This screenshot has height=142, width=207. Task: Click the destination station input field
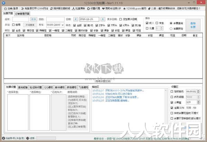coord(55,19)
